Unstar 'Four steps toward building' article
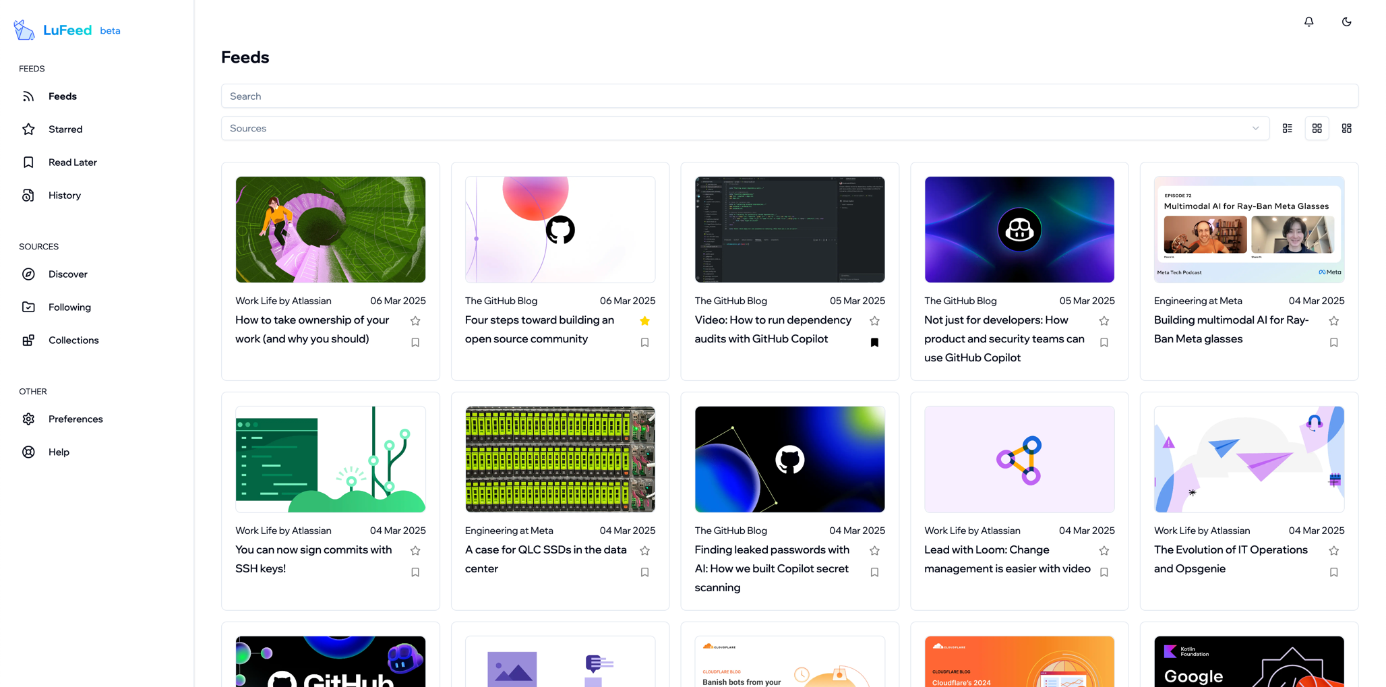Screen dimensions: 1386x687 pyautogui.click(x=644, y=321)
